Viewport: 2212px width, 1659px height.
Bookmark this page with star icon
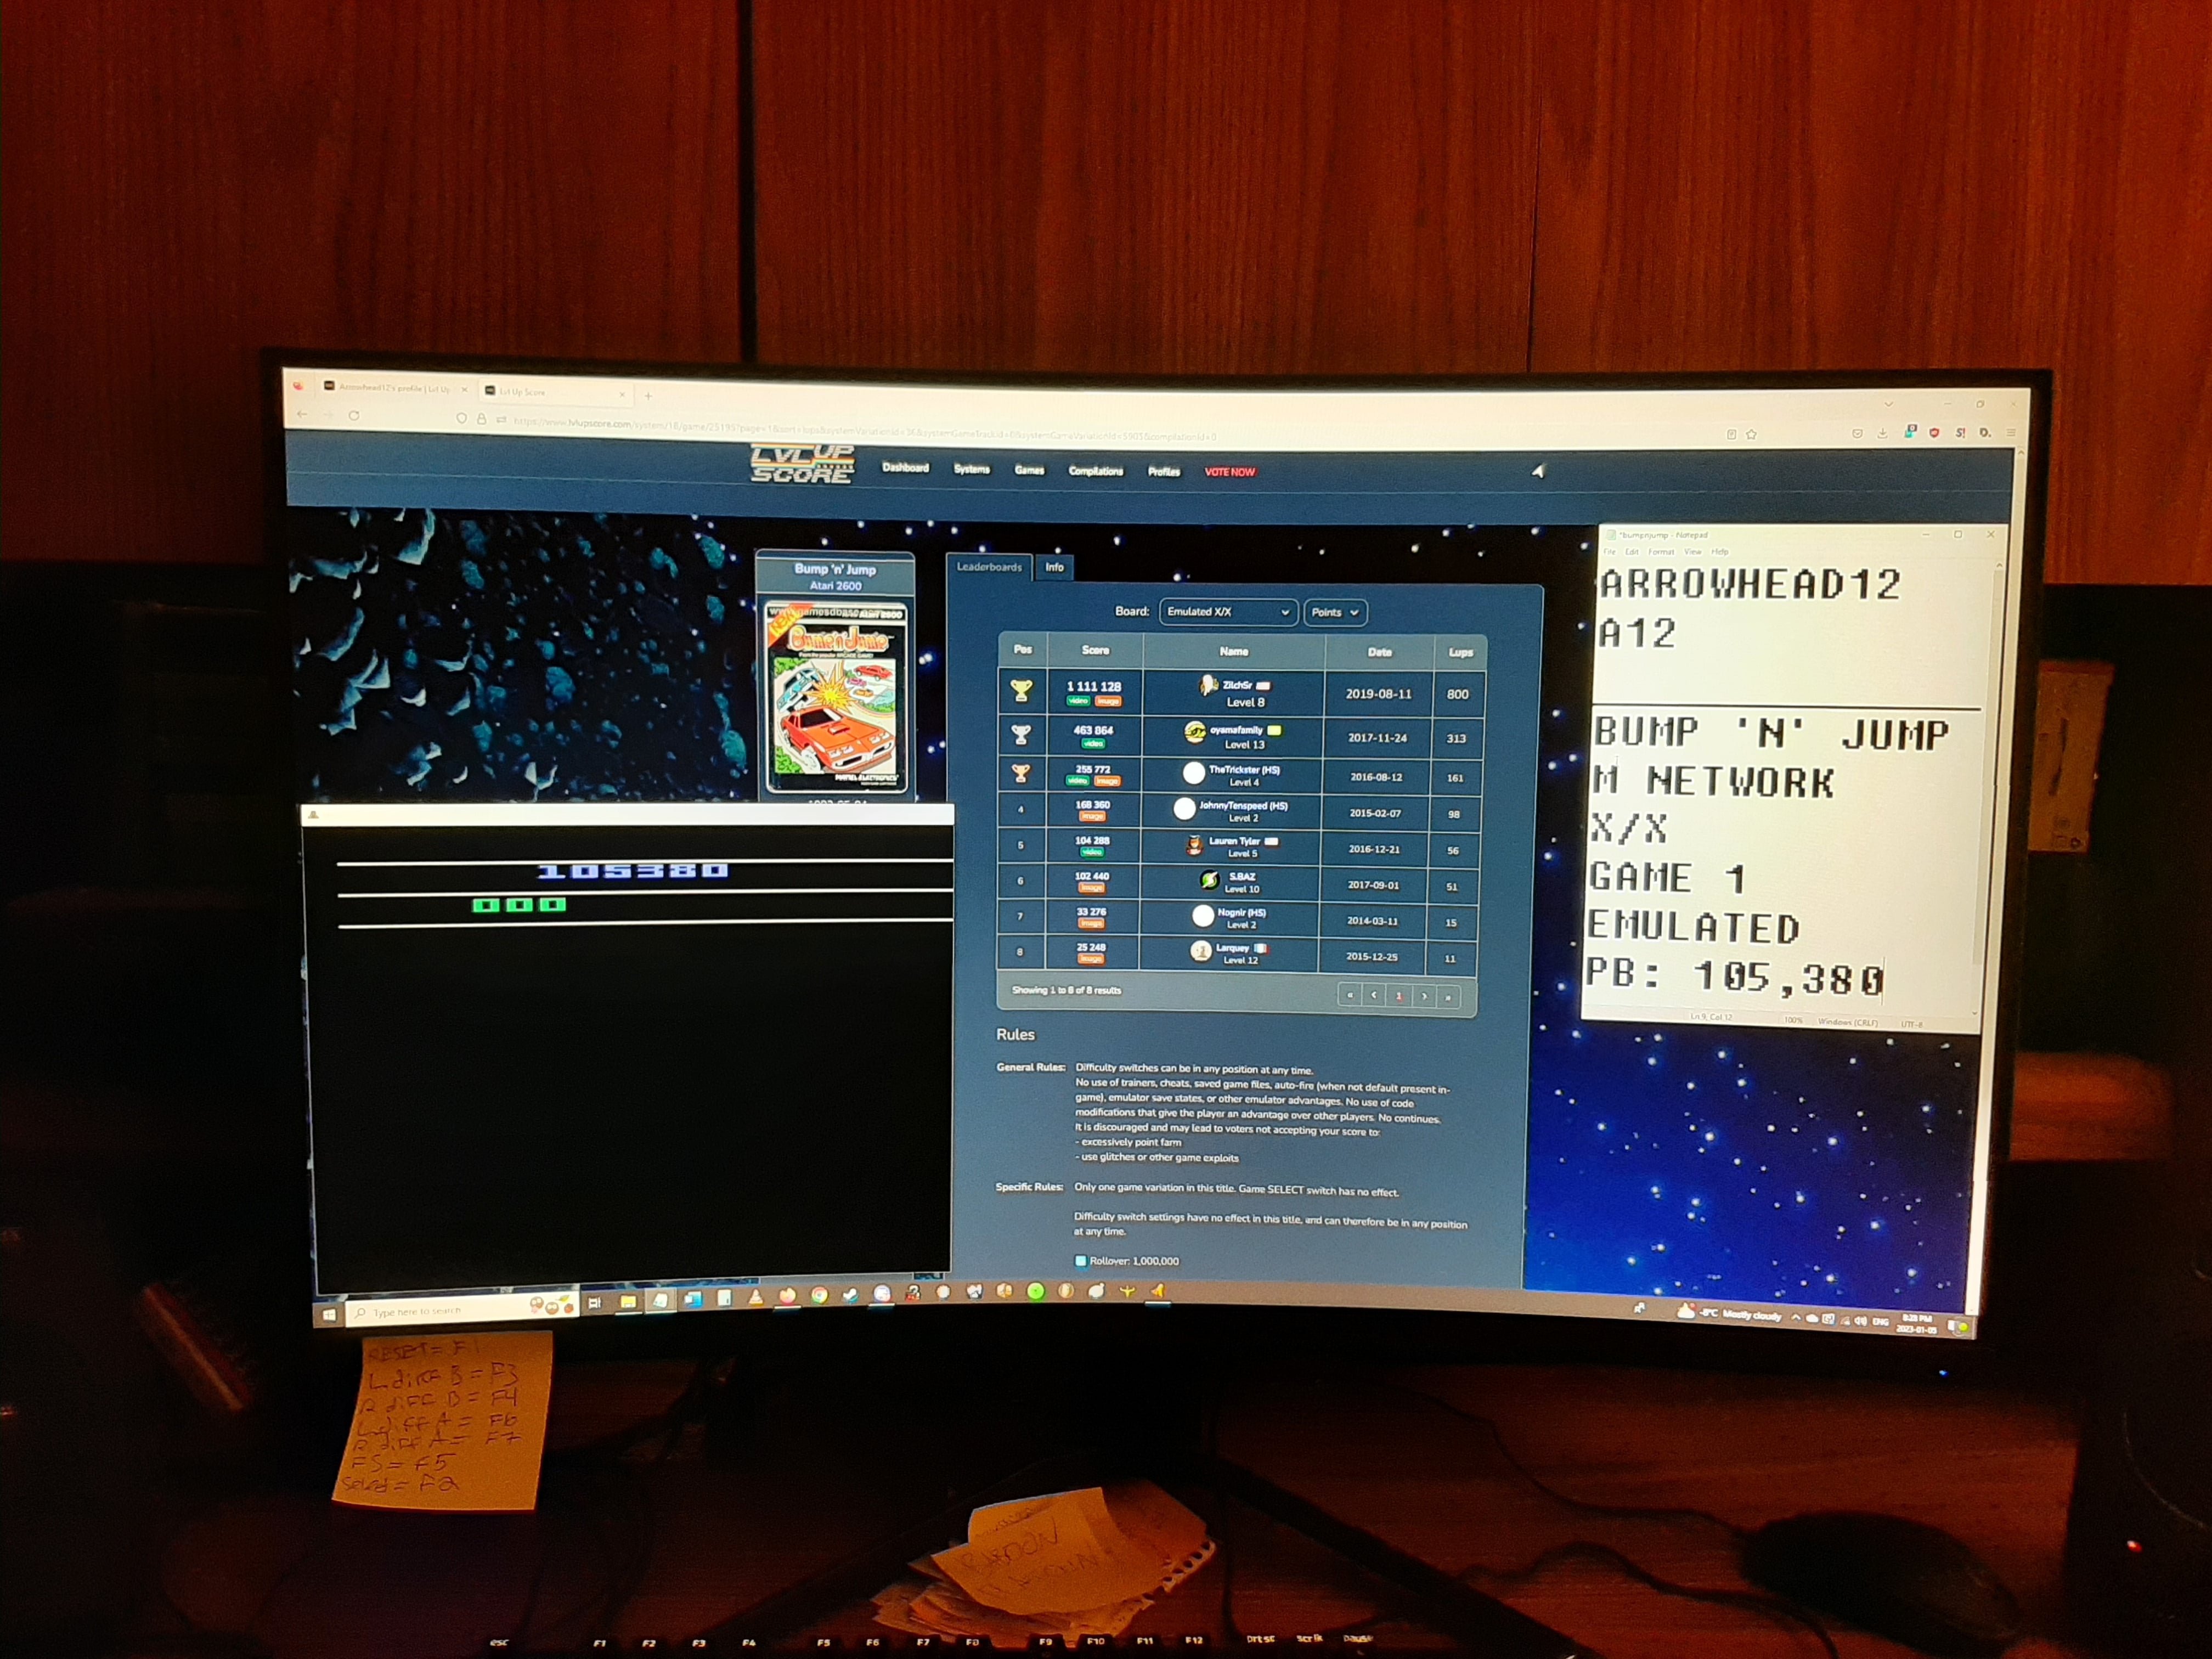point(1751,434)
